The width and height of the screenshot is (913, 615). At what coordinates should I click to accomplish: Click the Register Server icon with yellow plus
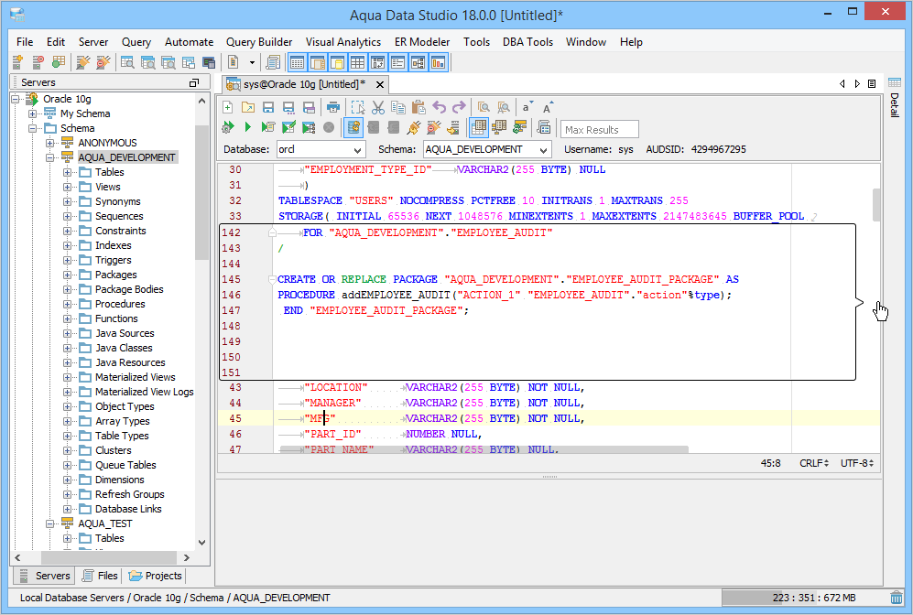pyautogui.click(x=17, y=61)
